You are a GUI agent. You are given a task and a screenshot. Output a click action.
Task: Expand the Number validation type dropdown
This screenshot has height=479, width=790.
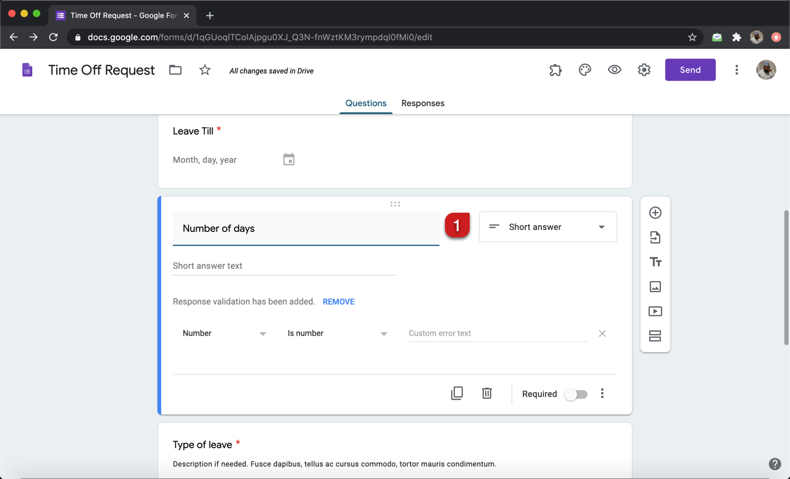point(224,334)
